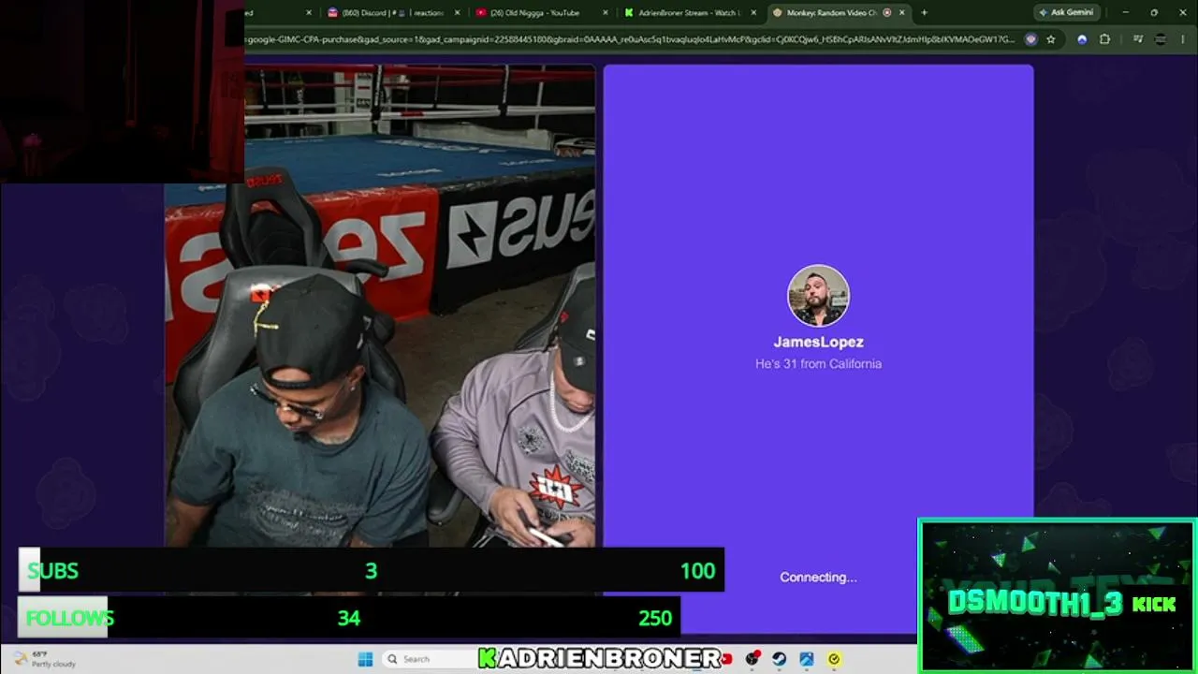Open a new browser tab

924,13
